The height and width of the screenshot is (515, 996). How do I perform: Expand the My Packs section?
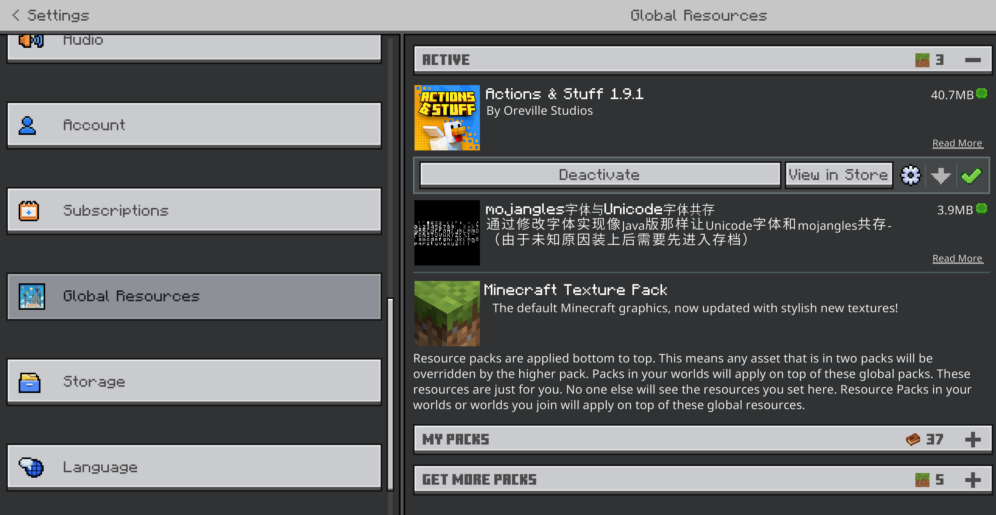coord(972,440)
